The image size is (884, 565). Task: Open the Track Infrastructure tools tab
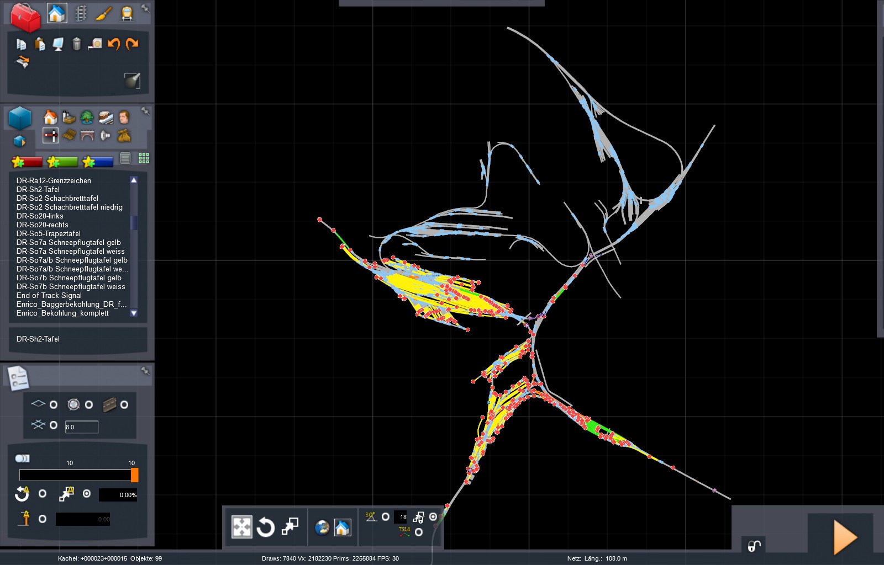[81, 13]
